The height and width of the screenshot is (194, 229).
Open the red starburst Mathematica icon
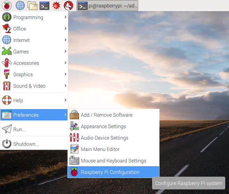pos(56,6)
